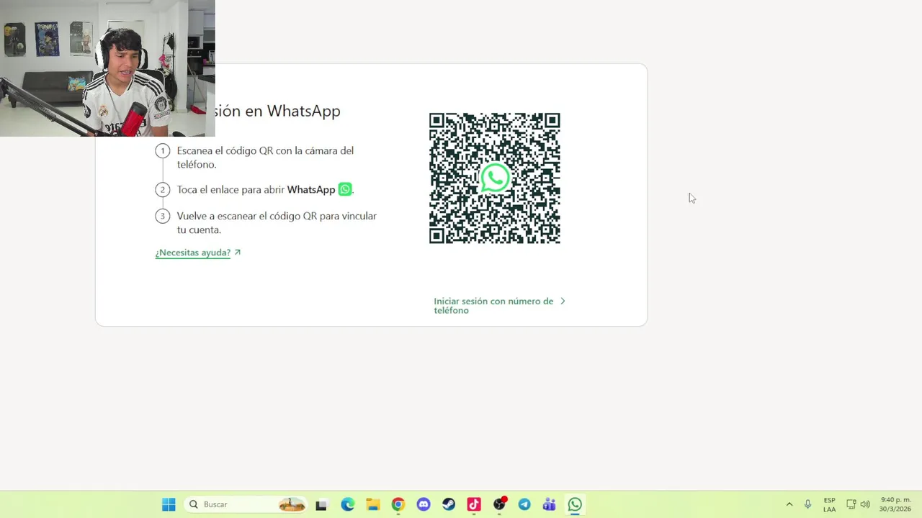Open the ESP LAA keyboard language switcher
The image size is (922, 518).
pyautogui.click(x=830, y=504)
